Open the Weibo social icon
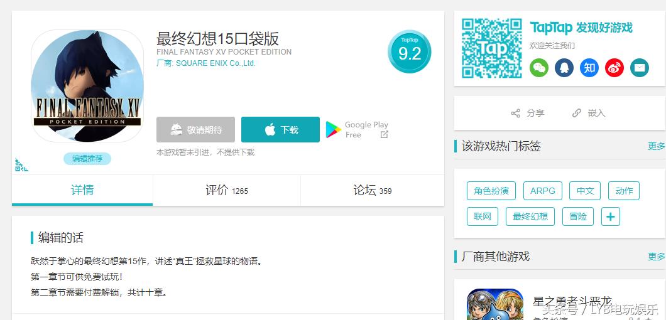Image resolution: width=666 pixels, height=320 pixels. tap(614, 68)
